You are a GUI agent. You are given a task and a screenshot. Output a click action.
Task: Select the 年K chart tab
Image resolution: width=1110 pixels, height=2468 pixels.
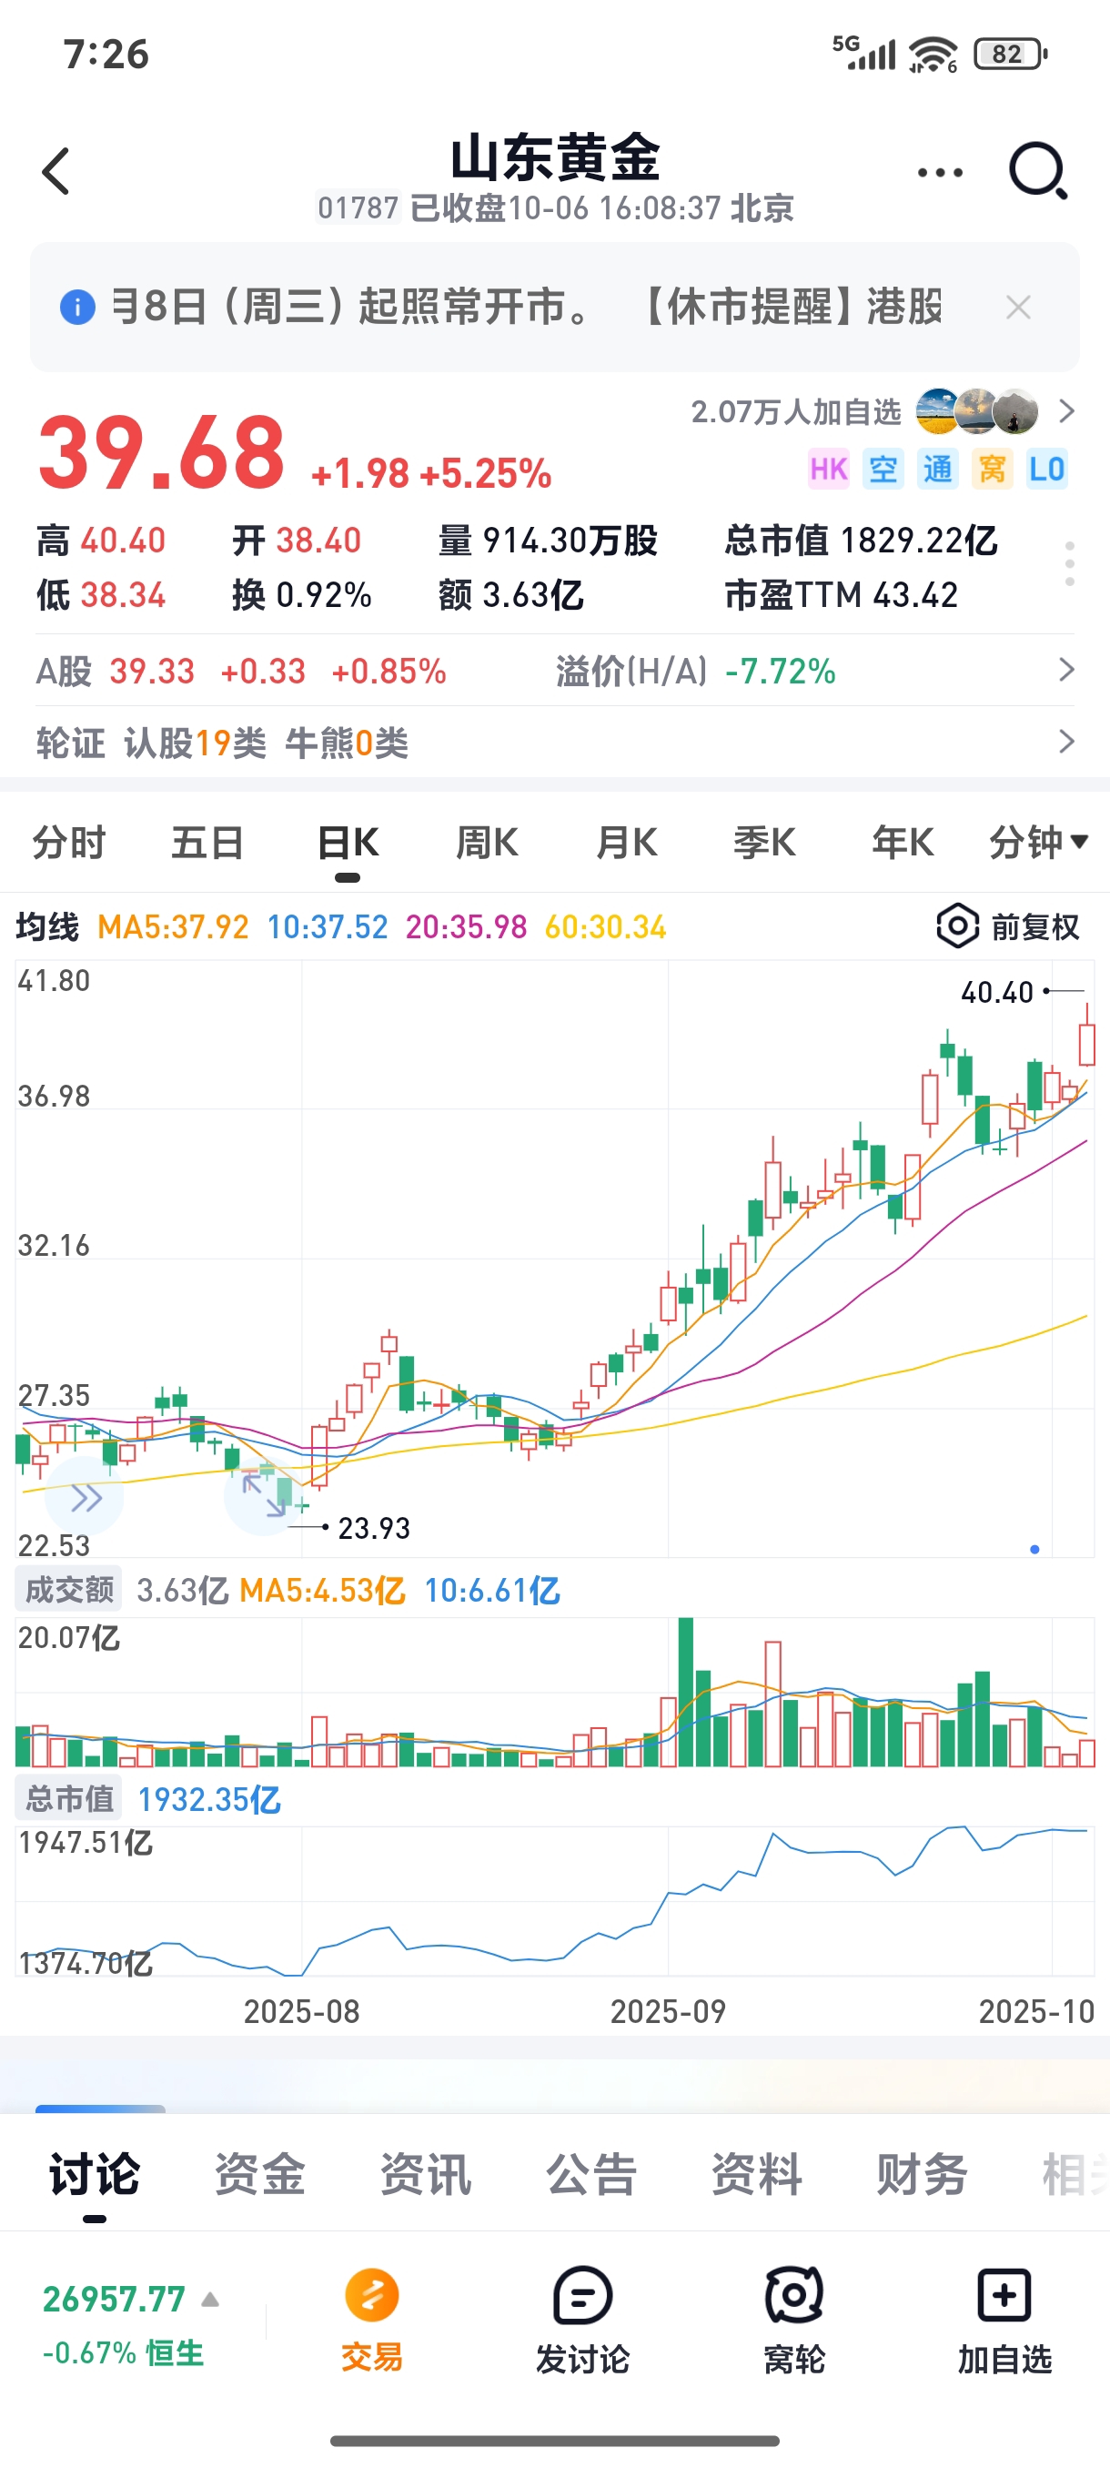pyautogui.click(x=903, y=843)
